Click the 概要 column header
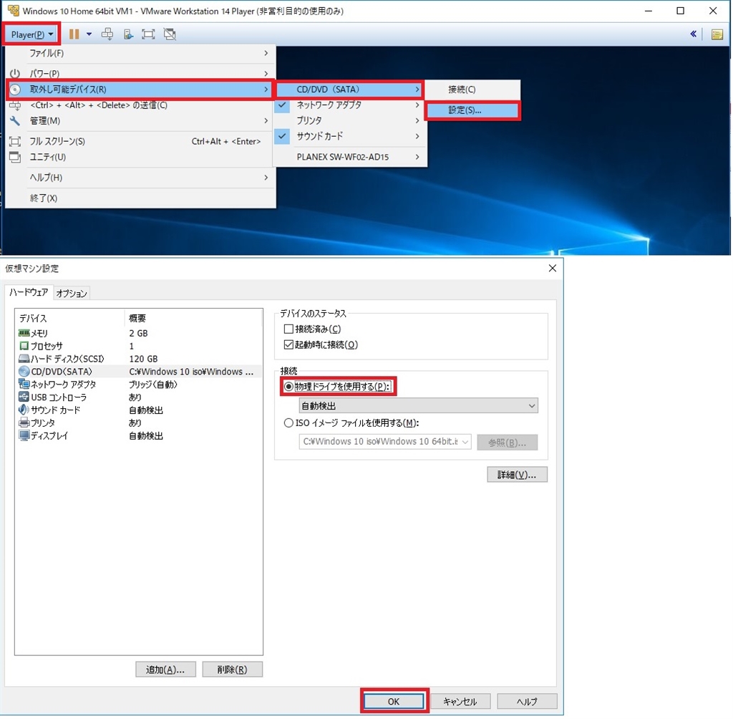 (193, 319)
